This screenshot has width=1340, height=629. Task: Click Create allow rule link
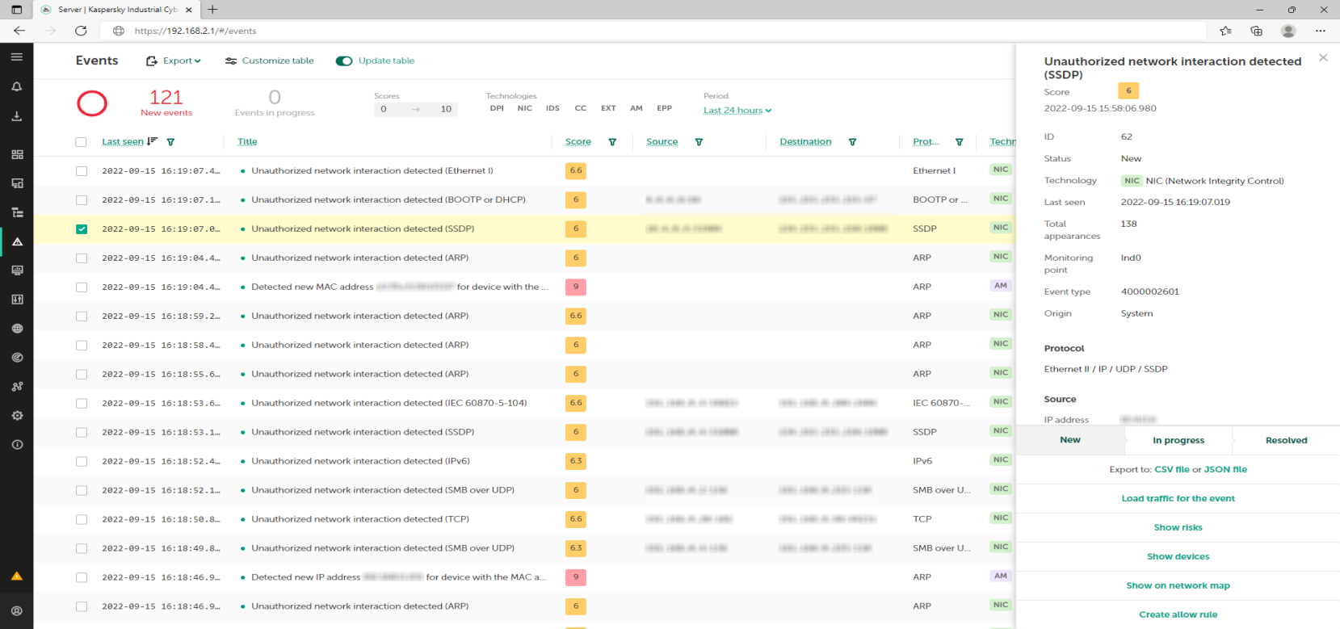tap(1178, 614)
